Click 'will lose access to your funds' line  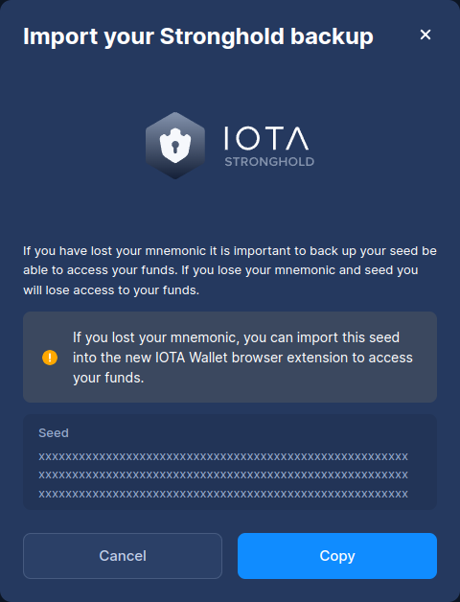(x=111, y=290)
